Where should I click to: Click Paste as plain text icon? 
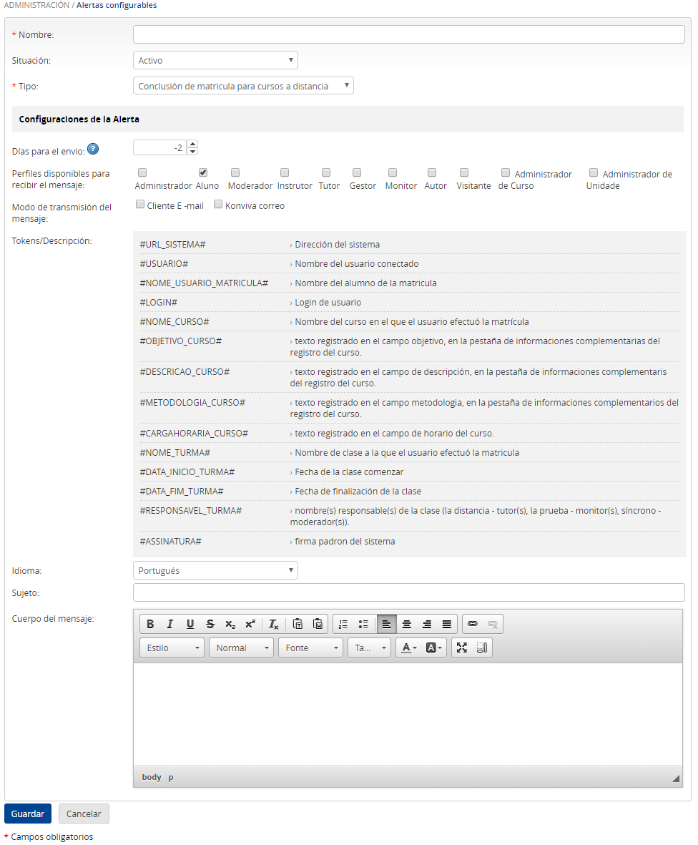pos(298,624)
